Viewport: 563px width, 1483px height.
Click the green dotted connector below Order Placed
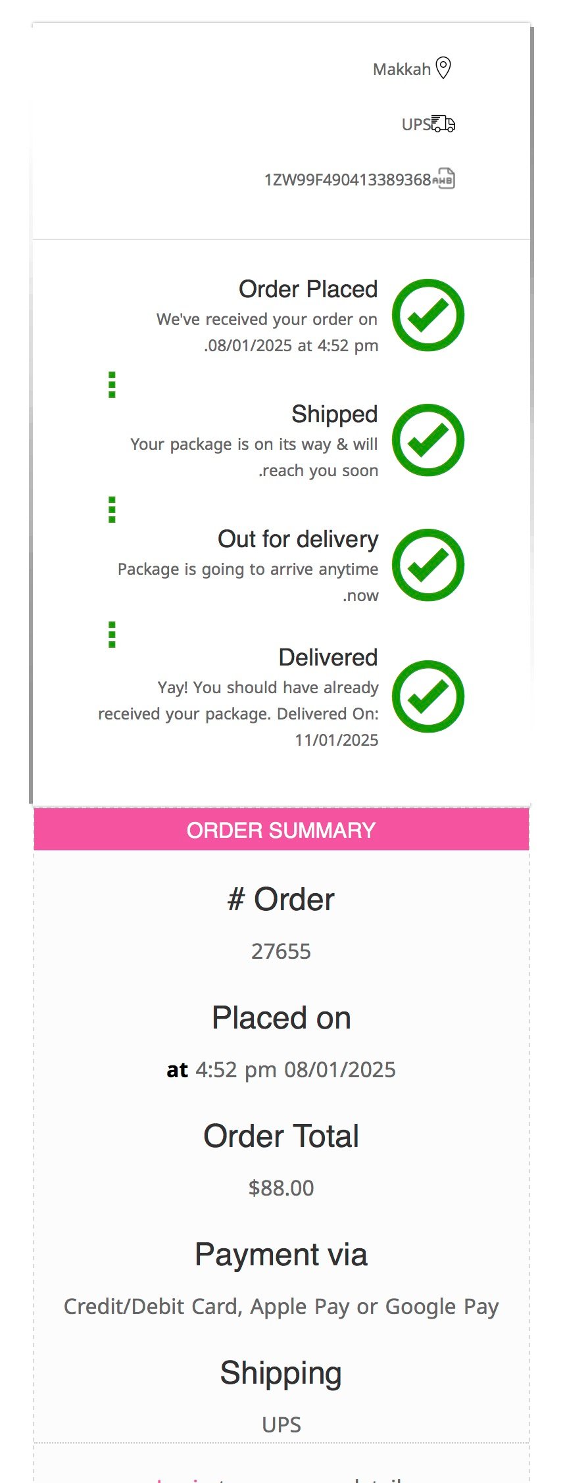(112, 385)
